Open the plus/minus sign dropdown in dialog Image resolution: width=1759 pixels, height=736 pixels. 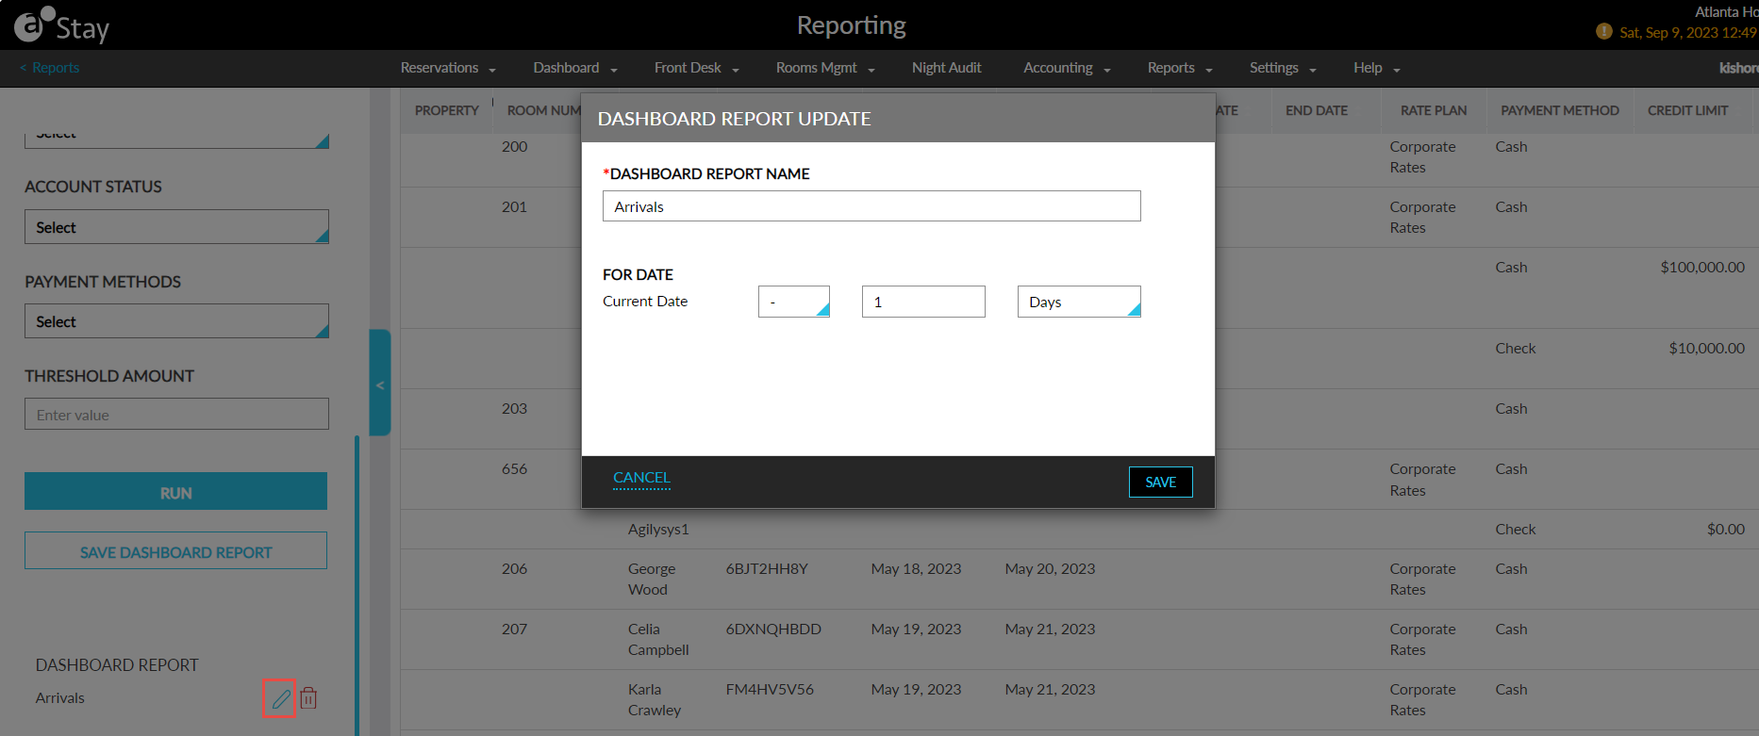click(x=794, y=302)
